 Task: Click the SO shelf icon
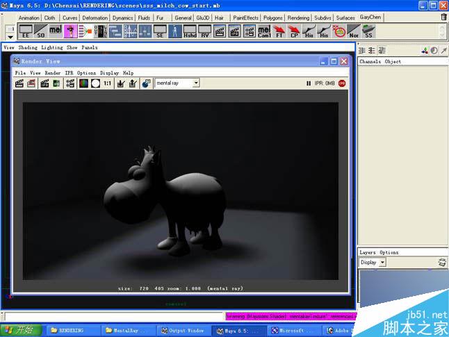point(41,31)
